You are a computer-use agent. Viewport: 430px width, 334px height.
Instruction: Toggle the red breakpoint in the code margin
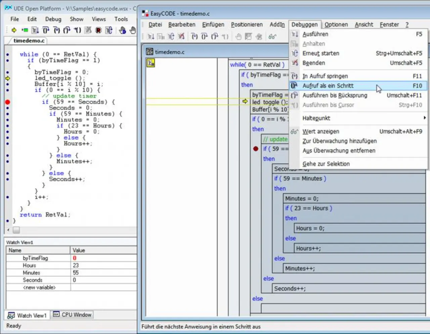click(7, 102)
